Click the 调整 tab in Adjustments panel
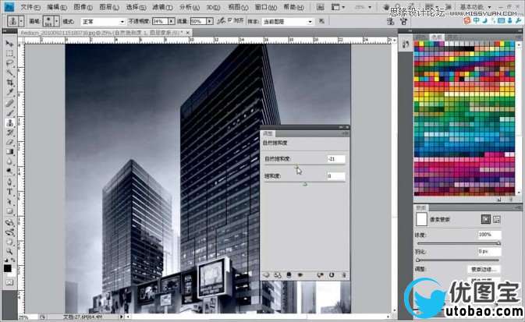The height and width of the screenshot is (322, 525). coord(268,133)
